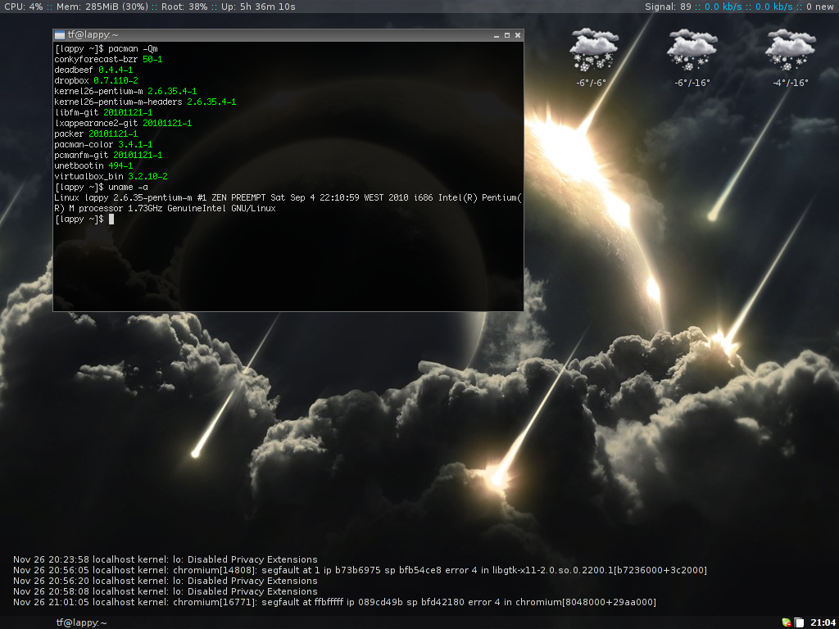839x629 pixels.
Task: Click the 'Nov 26 20:23:58' kernel log line
Action: (166, 559)
